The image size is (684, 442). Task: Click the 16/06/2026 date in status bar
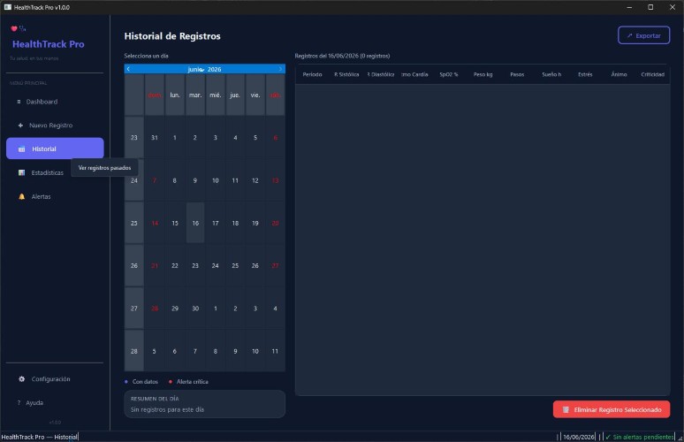click(x=579, y=437)
